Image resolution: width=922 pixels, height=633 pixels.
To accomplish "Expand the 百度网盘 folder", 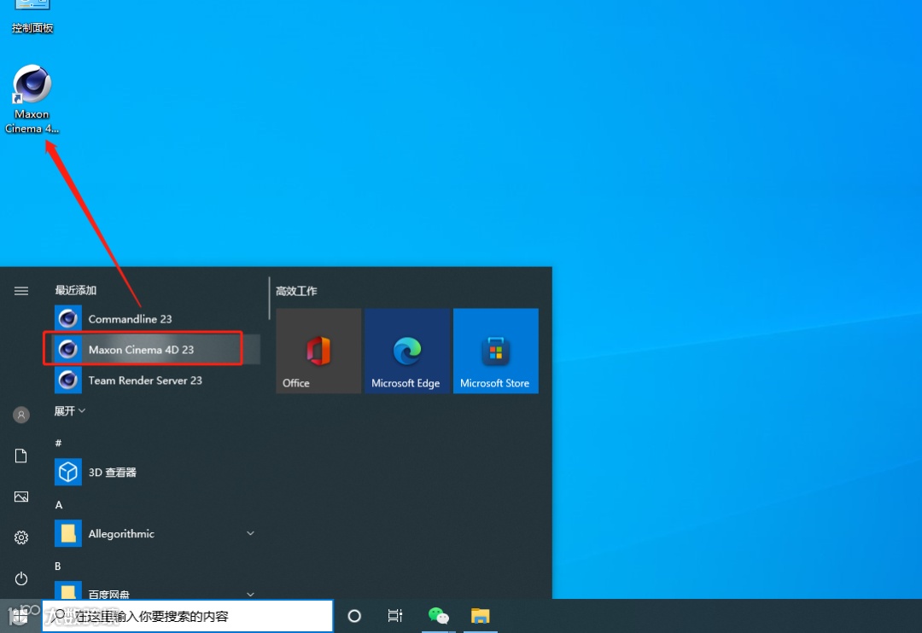I will tap(157, 590).
